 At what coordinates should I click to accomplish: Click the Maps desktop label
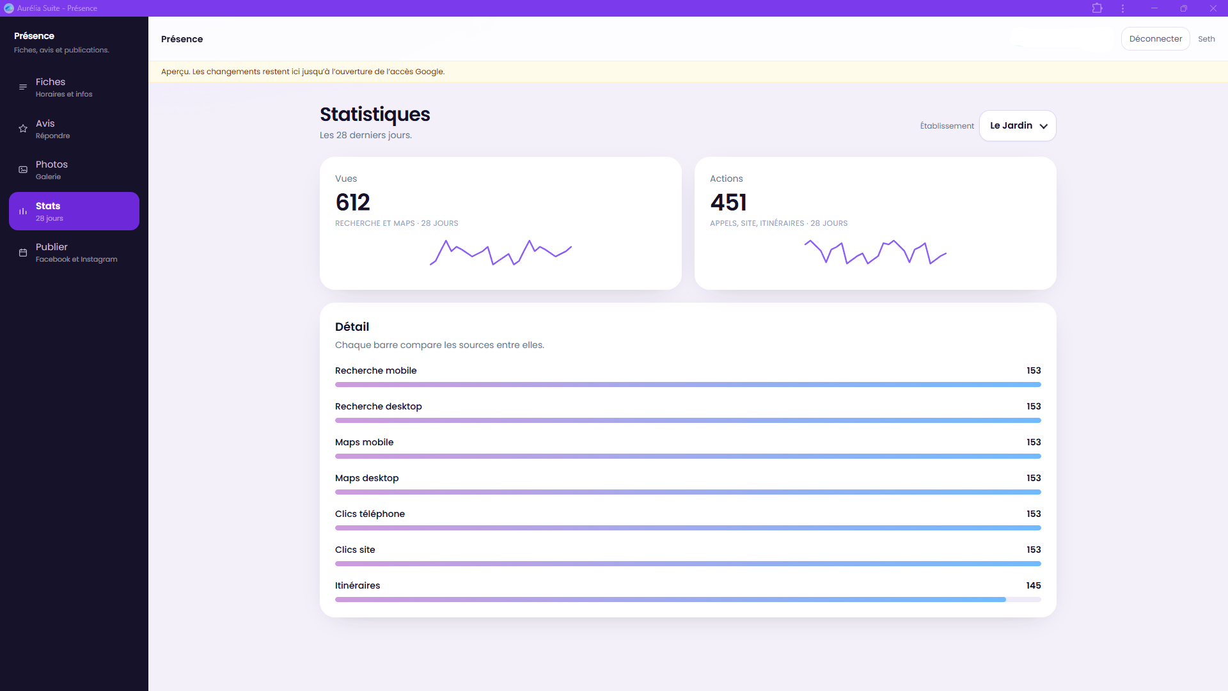pyautogui.click(x=366, y=478)
